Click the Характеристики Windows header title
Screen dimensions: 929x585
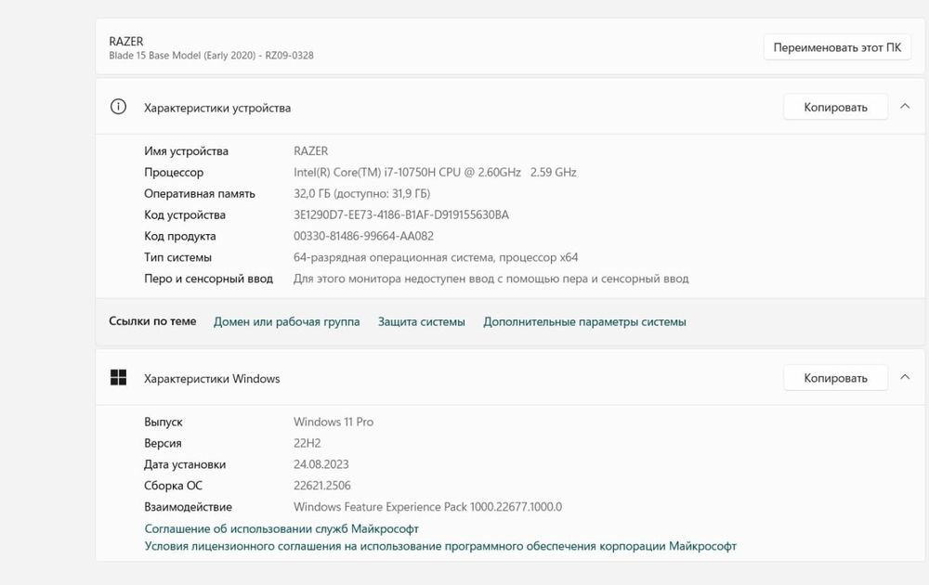212,378
